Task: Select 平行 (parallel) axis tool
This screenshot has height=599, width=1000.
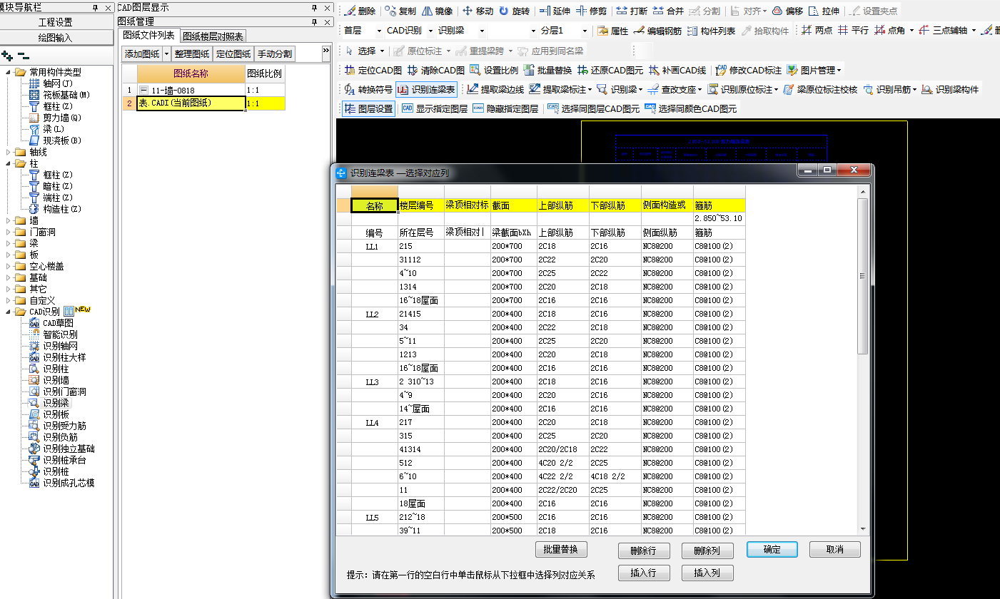Action: coord(853,31)
